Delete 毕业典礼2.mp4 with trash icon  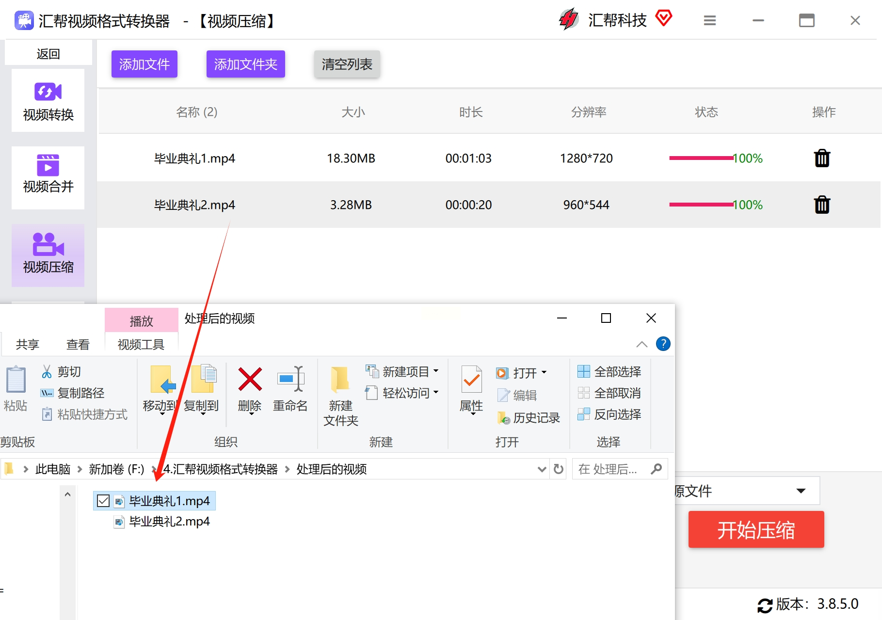click(x=822, y=205)
